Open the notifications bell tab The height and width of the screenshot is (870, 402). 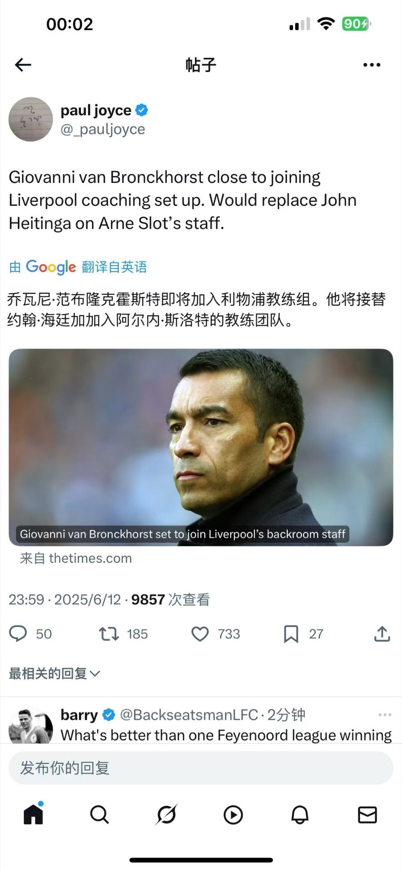click(300, 815)
